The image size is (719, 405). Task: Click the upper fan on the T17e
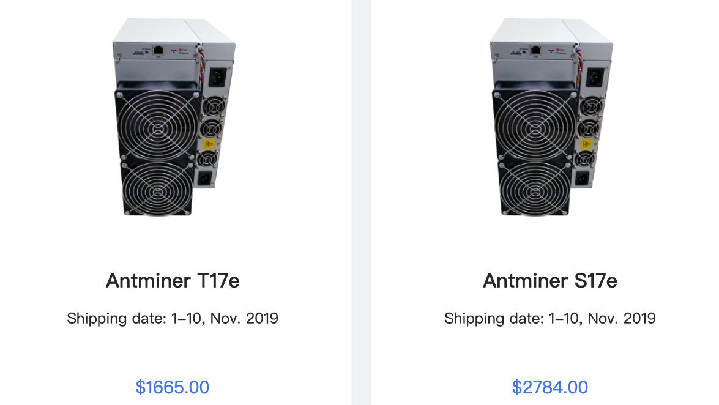pos(157,127)
